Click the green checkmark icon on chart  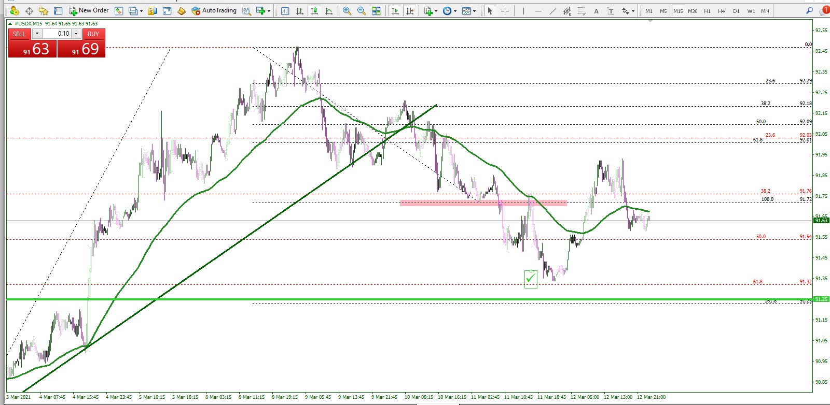coord(531,279)
